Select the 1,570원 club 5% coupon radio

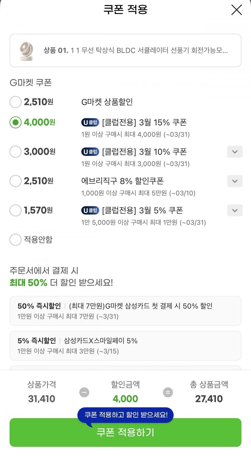16,210
